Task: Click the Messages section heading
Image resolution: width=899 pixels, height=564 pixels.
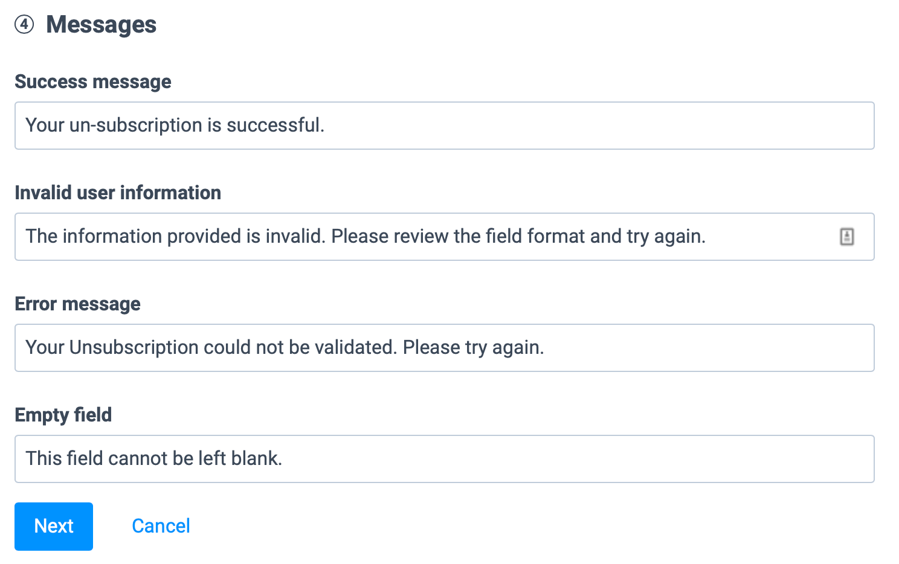Action: coord(101,25)
